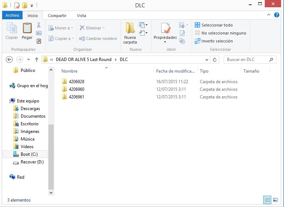Click the Copiar icon in ribbon

click(x=12, y=28)
